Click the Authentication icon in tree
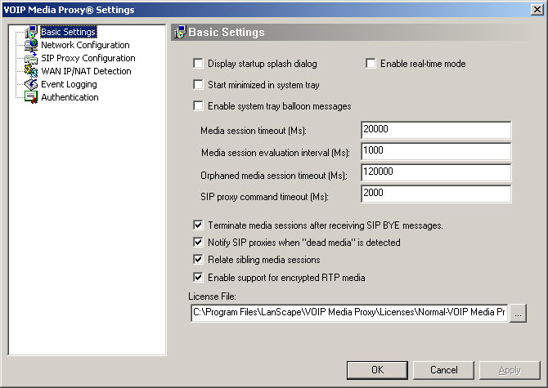This screenshot has height=388, width=548. (x=31, y=97)
